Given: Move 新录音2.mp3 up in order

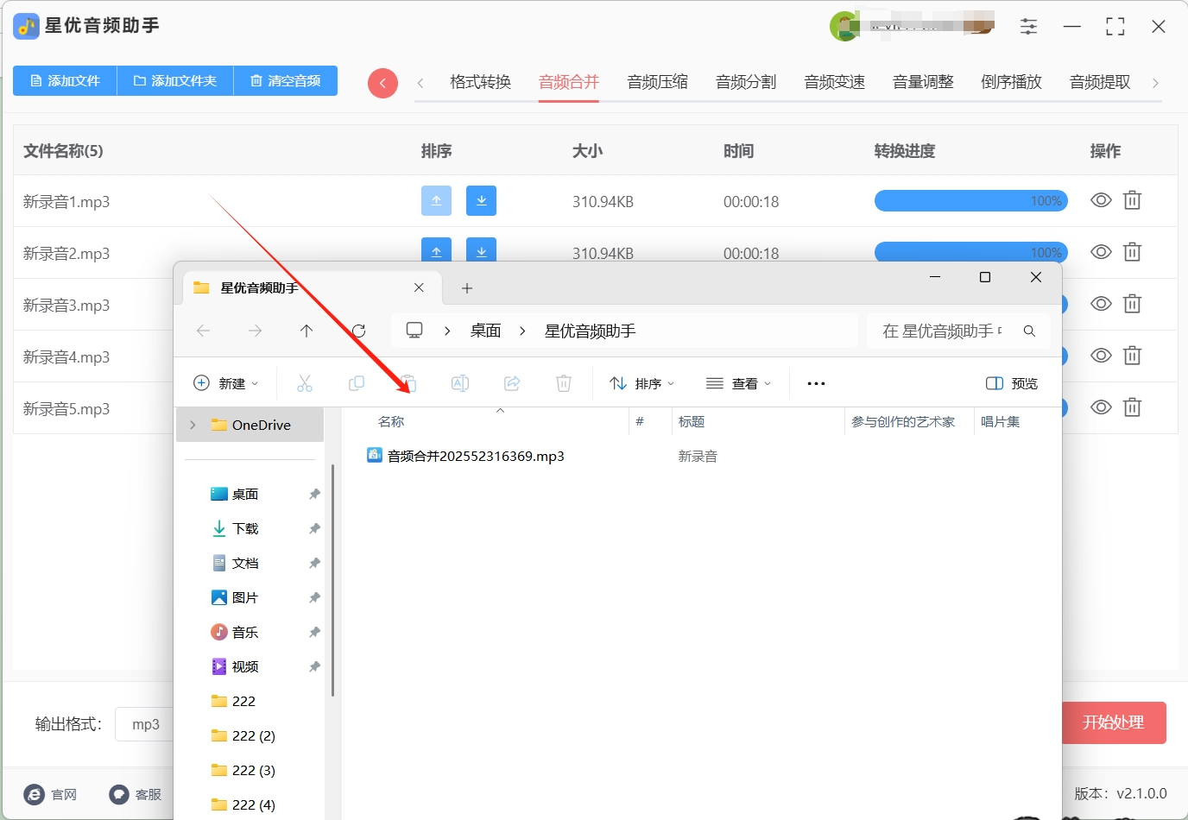Looking at the screenshot, I should click(x=436, y=249).
